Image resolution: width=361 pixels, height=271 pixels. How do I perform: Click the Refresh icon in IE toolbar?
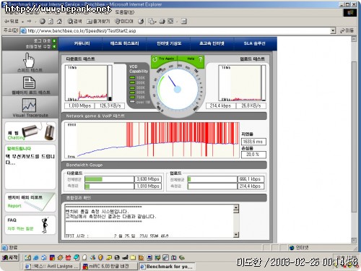51,22
